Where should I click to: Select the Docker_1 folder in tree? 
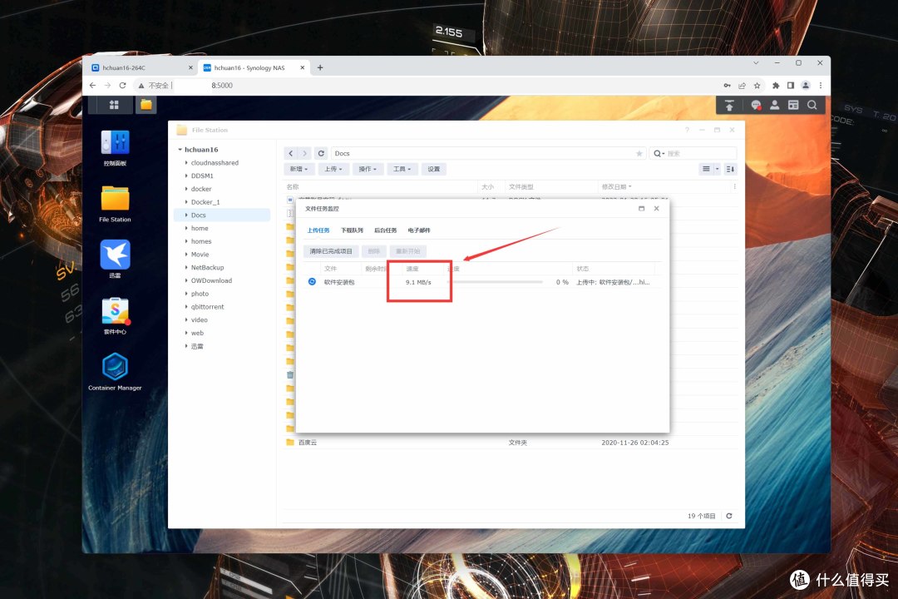[x=205, y=202]
